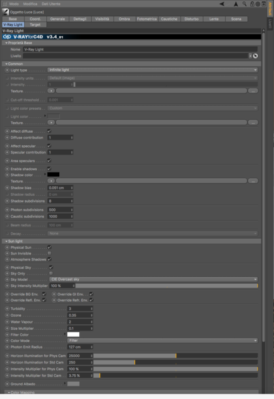The width and height of the screenshot is (274, 399).
Task: Open the Modifica menu
Action: click(x=30, y=4)
